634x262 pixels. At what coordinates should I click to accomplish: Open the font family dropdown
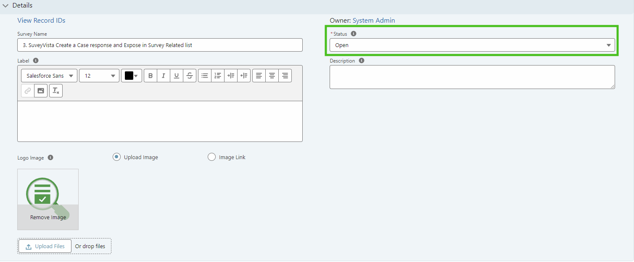49,76
